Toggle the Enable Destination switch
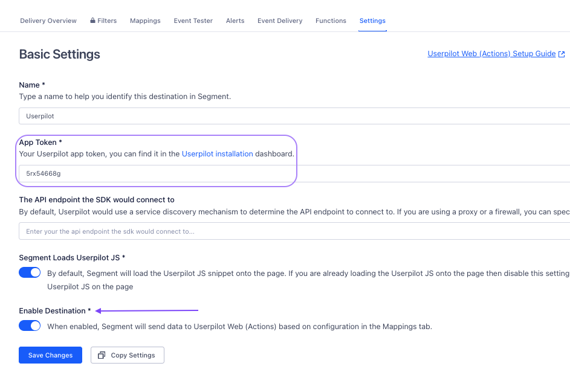Viewport: 570px width, 375px height. [30, 325]
